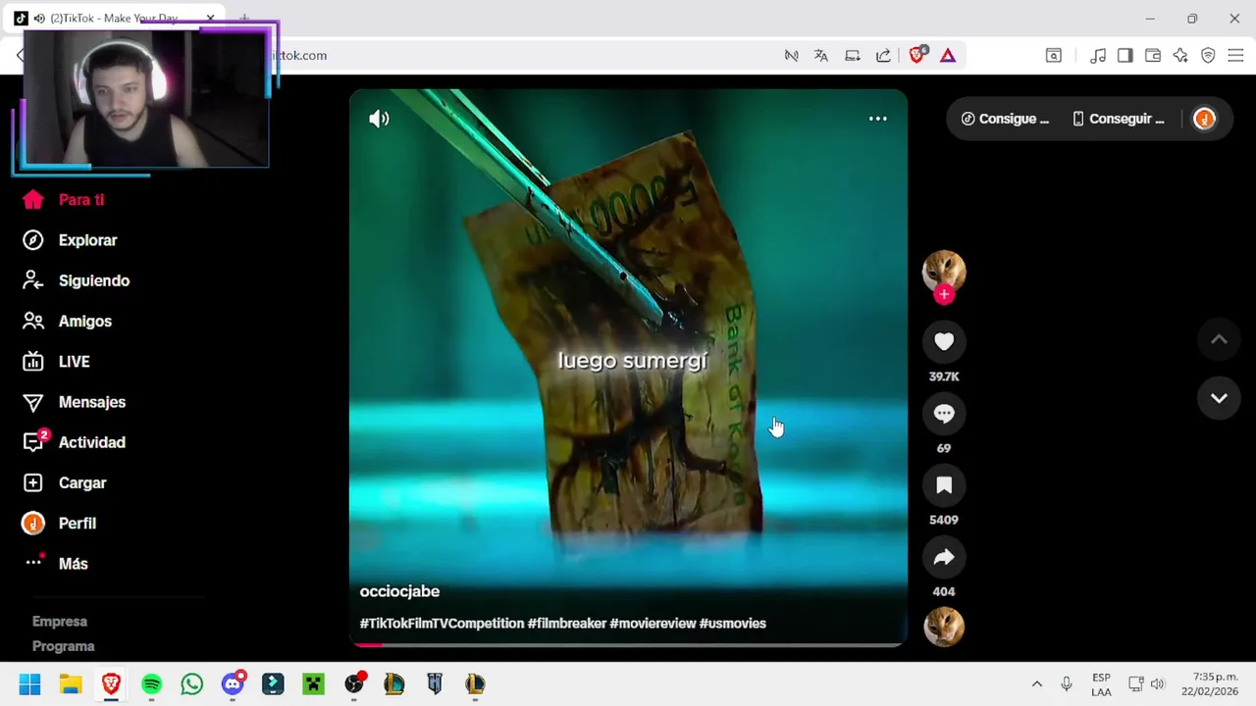Close the TikTok browser tab
Screen dimensions: 1256x706
click(x=210, y=19)
